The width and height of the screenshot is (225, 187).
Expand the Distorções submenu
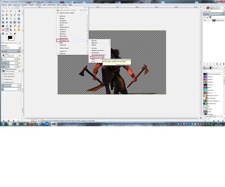[73, 21]
